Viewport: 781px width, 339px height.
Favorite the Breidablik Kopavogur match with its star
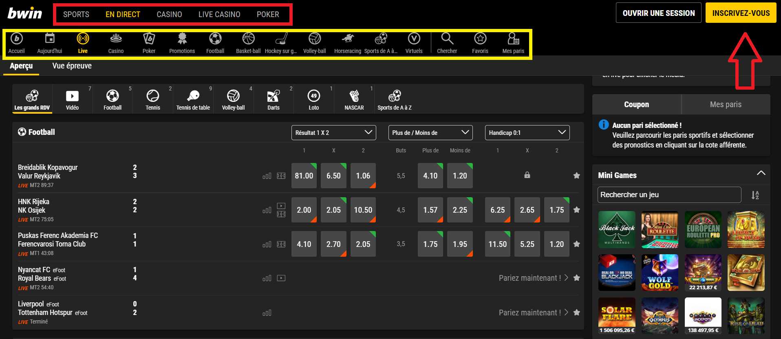tap(576, 176)
